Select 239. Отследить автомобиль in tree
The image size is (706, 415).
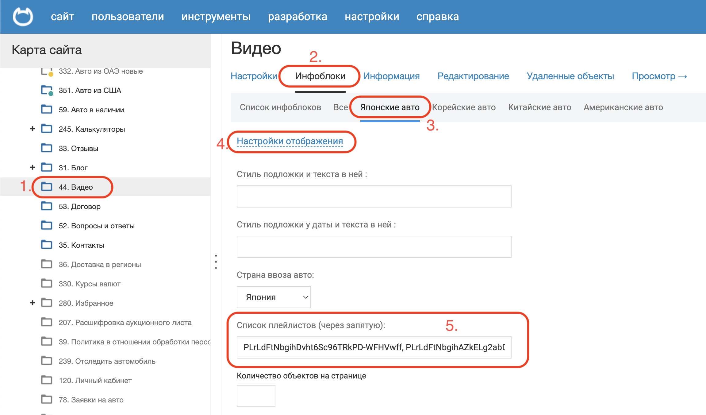click(107, 361)
